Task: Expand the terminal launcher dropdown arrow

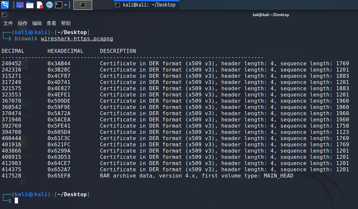Action: coord(66,5)
